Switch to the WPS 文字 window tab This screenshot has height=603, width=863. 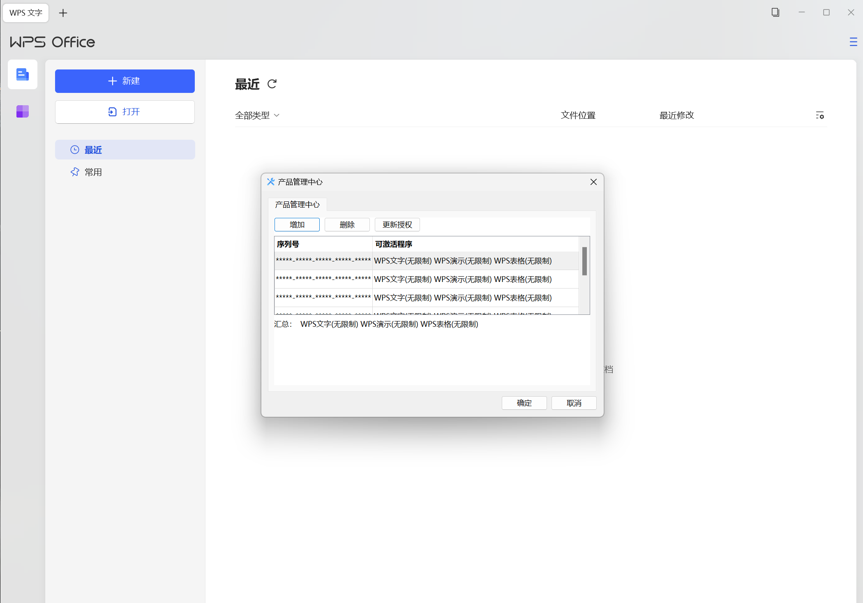tap(26, 13)
